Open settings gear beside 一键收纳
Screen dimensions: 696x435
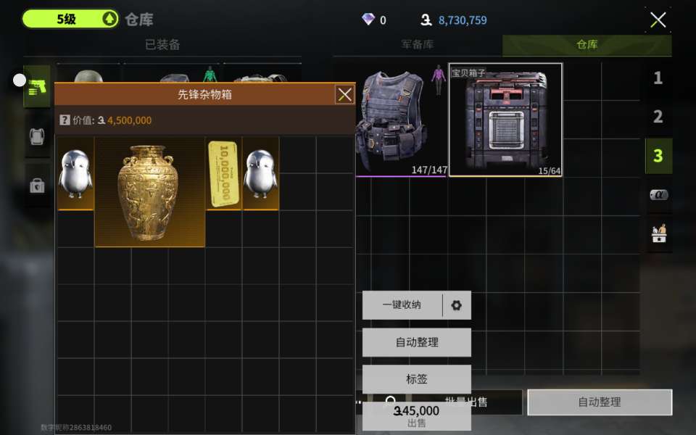point(456,305)
